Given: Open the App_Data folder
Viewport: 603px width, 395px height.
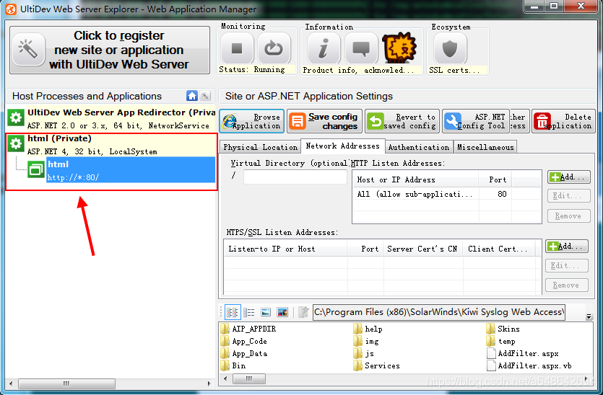Looking at the screenshot, I should coord(244,353).
